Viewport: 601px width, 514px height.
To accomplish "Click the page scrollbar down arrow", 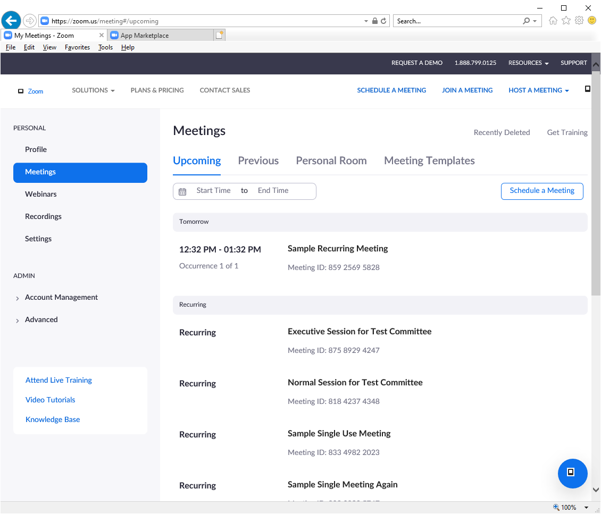I will 596,490.
